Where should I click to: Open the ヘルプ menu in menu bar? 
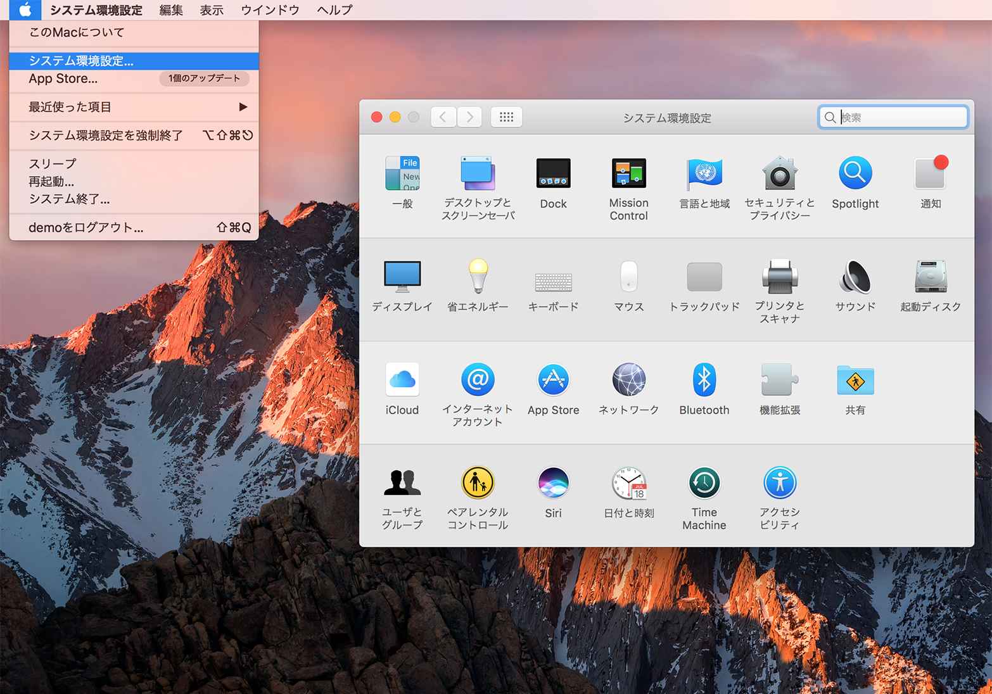[x=334, y=9]
